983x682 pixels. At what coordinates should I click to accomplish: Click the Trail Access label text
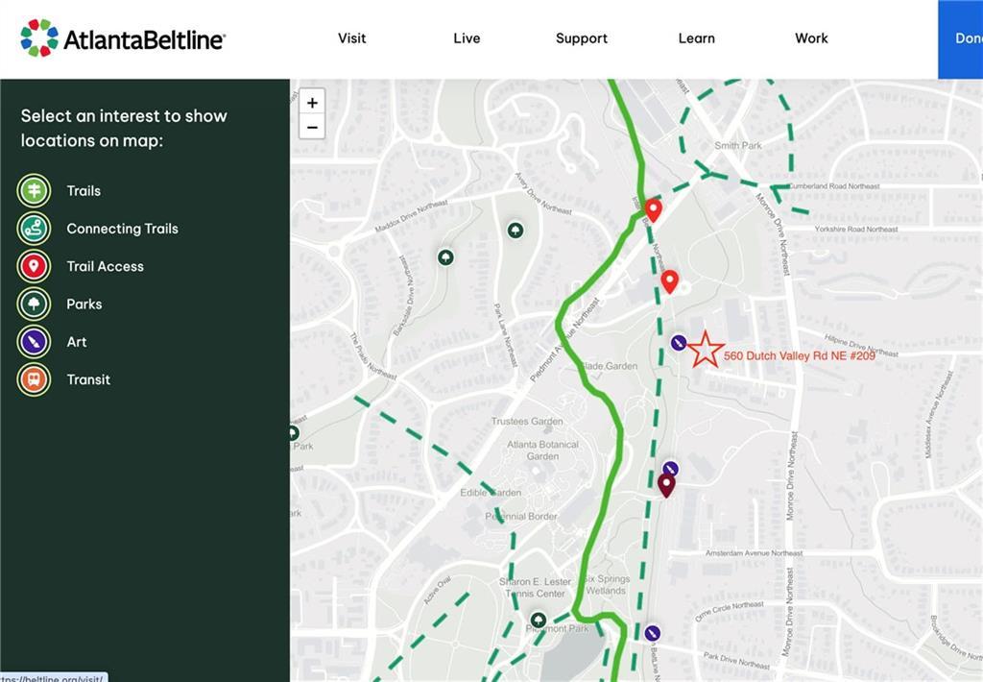106,266
